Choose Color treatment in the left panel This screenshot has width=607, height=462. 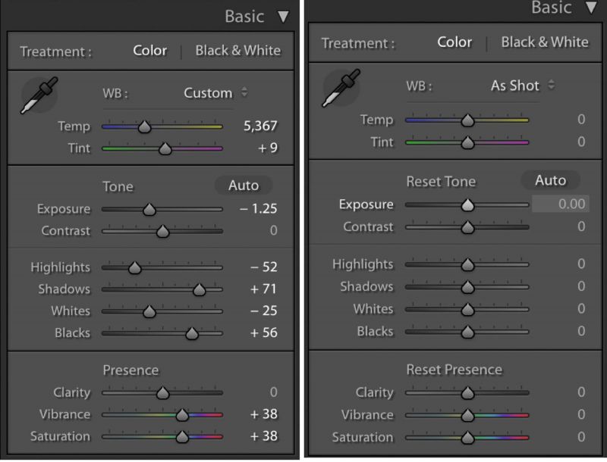click(x=149, y=51)
